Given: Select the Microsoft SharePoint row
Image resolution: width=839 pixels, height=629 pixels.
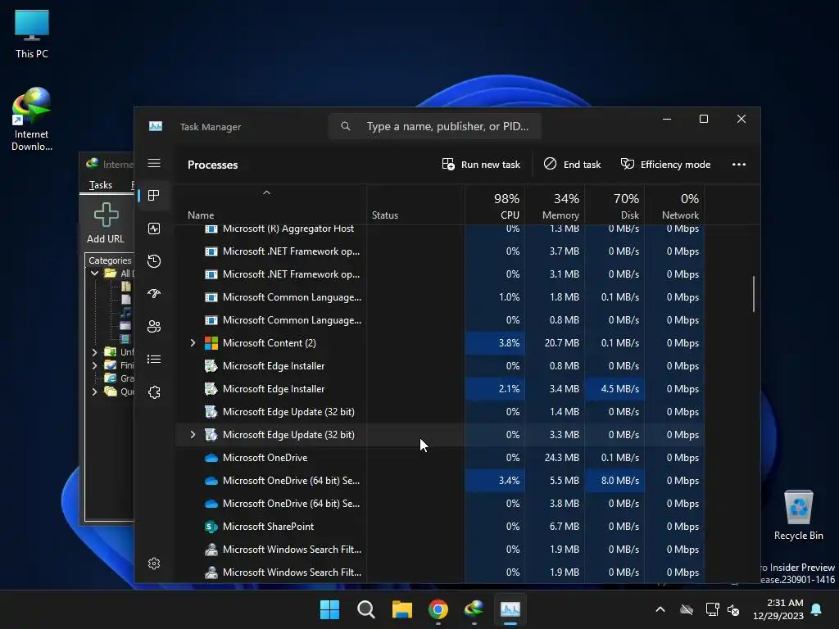Looking at the screenshot, I should pos(439,527).
